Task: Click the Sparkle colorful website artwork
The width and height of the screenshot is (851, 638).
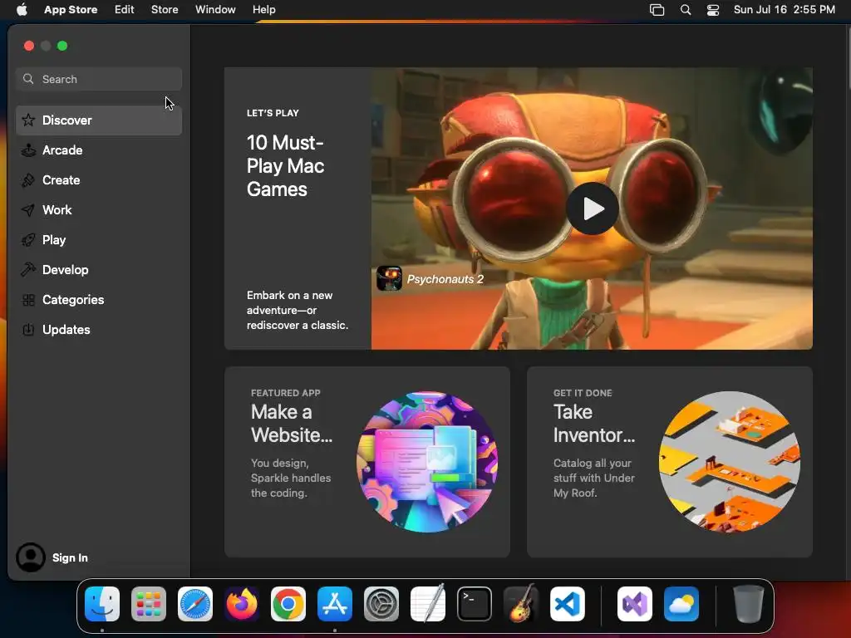Action: pyautogui.click(x=427, y=462)
